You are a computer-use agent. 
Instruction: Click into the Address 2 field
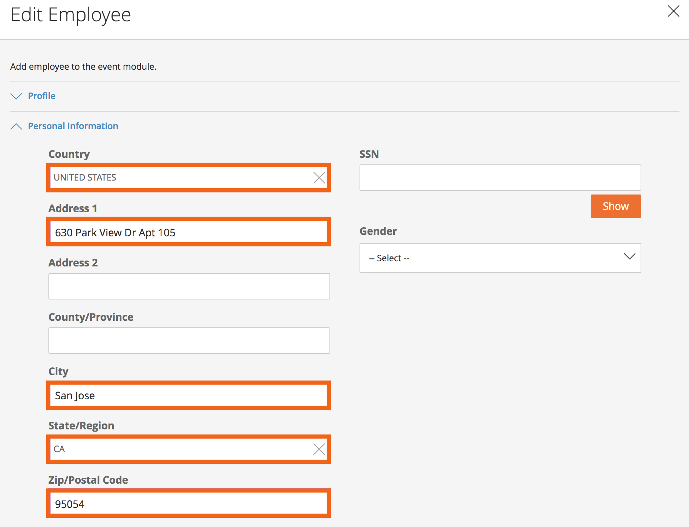[x=189, y=286]
